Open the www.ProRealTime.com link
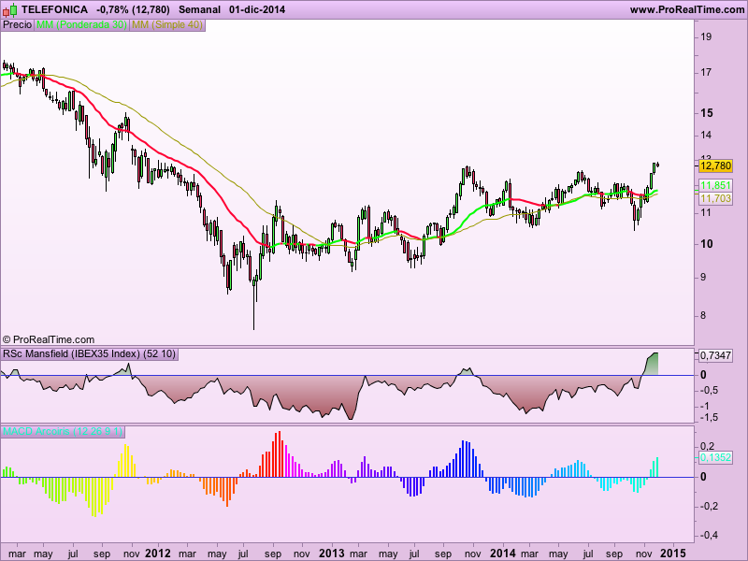Viewport: 748px width, 561px height. [x=686, y=9]
